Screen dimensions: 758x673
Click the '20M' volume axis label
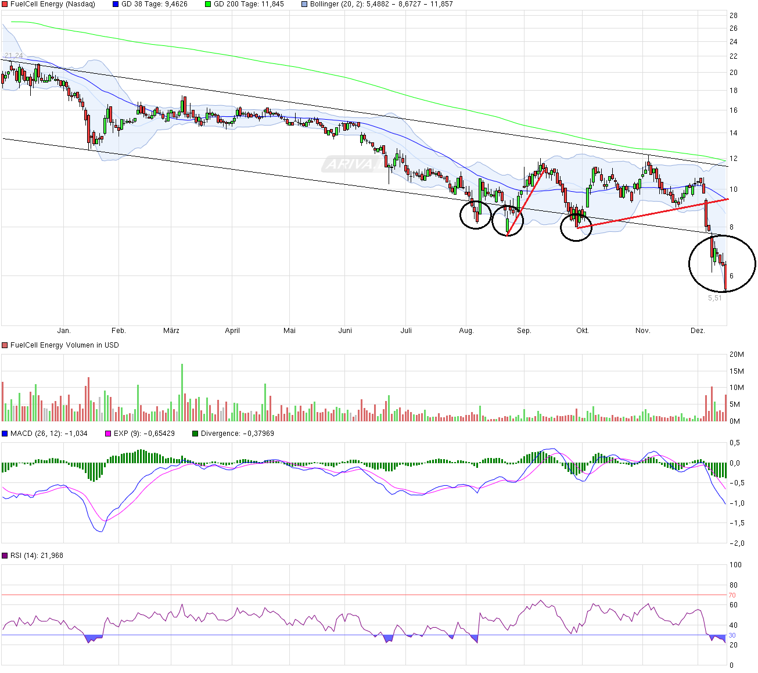click(737, 355)
